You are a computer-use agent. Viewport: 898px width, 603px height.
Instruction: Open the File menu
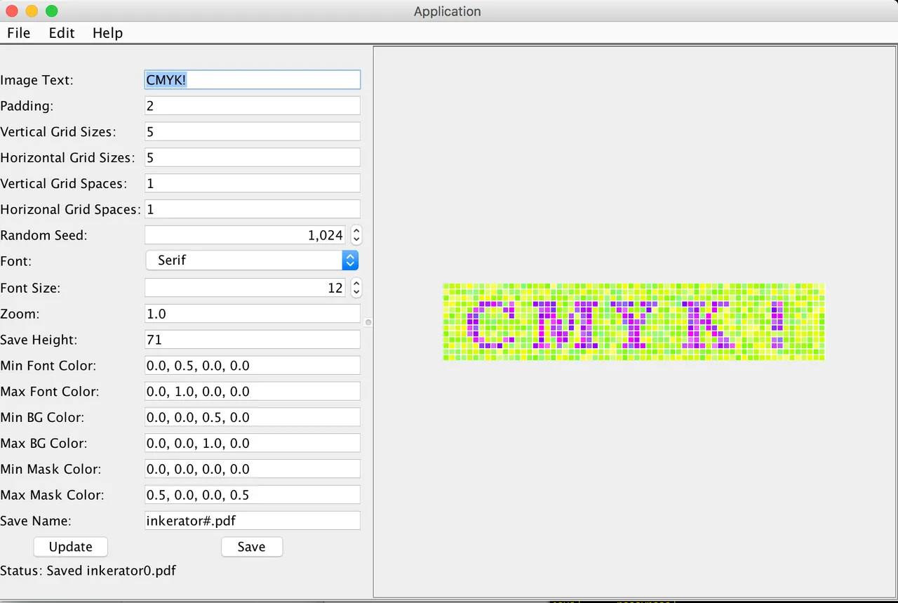click(x=18, y=33)
